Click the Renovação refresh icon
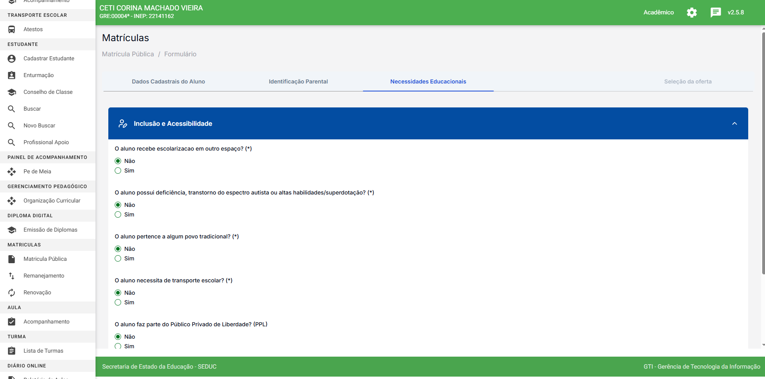The image size is (765, 379). pos(12,292)
